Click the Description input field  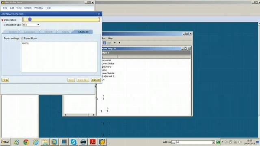(61, 20)
